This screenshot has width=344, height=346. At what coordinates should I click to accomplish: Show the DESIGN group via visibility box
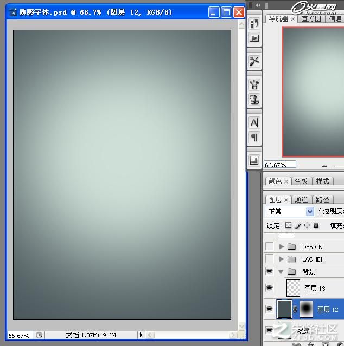coord(270,246)
